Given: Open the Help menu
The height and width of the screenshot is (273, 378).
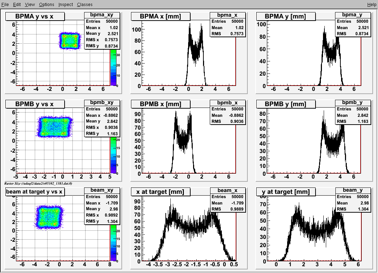Looking at the screenshot, I should [x=372, y=4].
